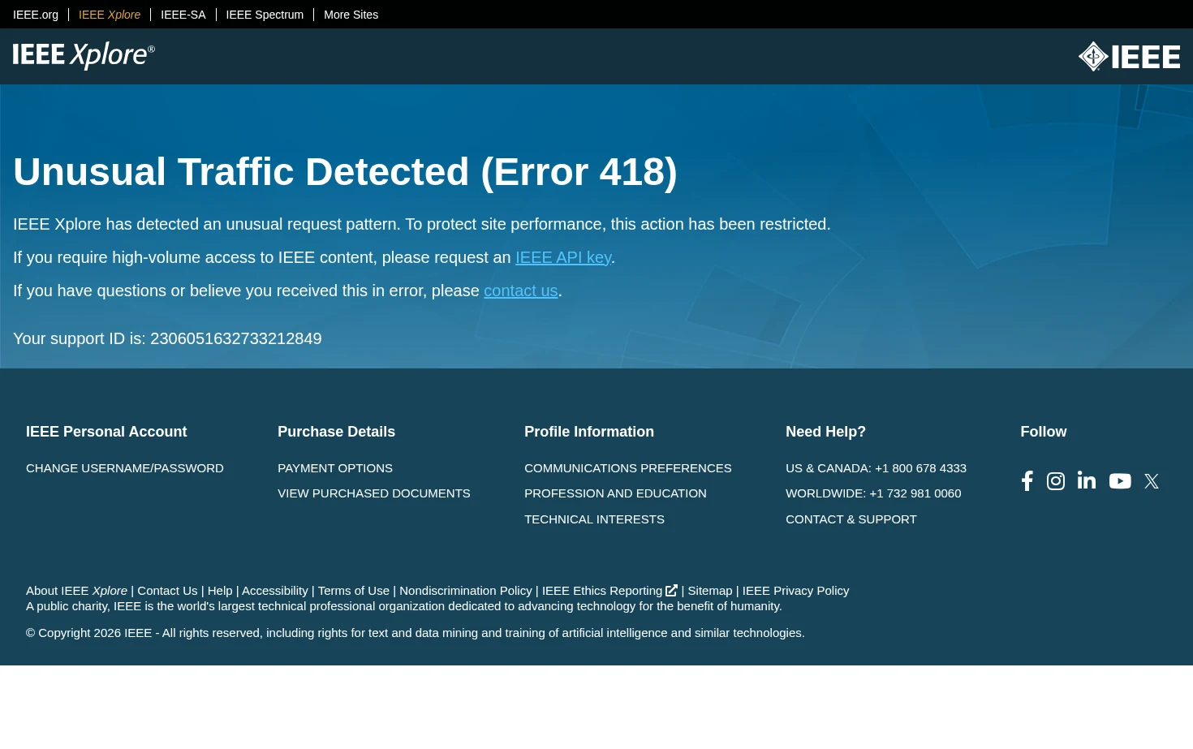Viewport: 1193px width, 749px height.
Task: Select IEEE Xplore in top bar
Action: point(110,15)
